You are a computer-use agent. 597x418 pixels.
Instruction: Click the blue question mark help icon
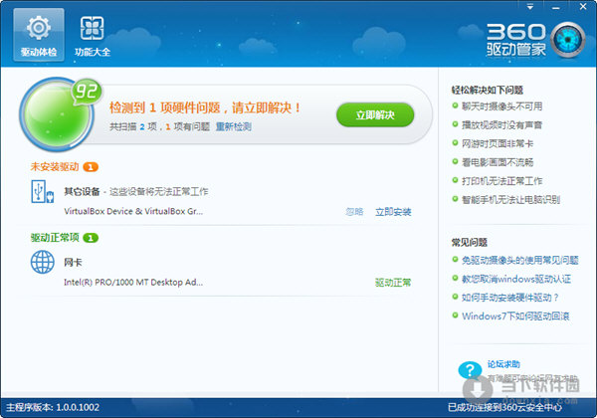coord(470,369)
